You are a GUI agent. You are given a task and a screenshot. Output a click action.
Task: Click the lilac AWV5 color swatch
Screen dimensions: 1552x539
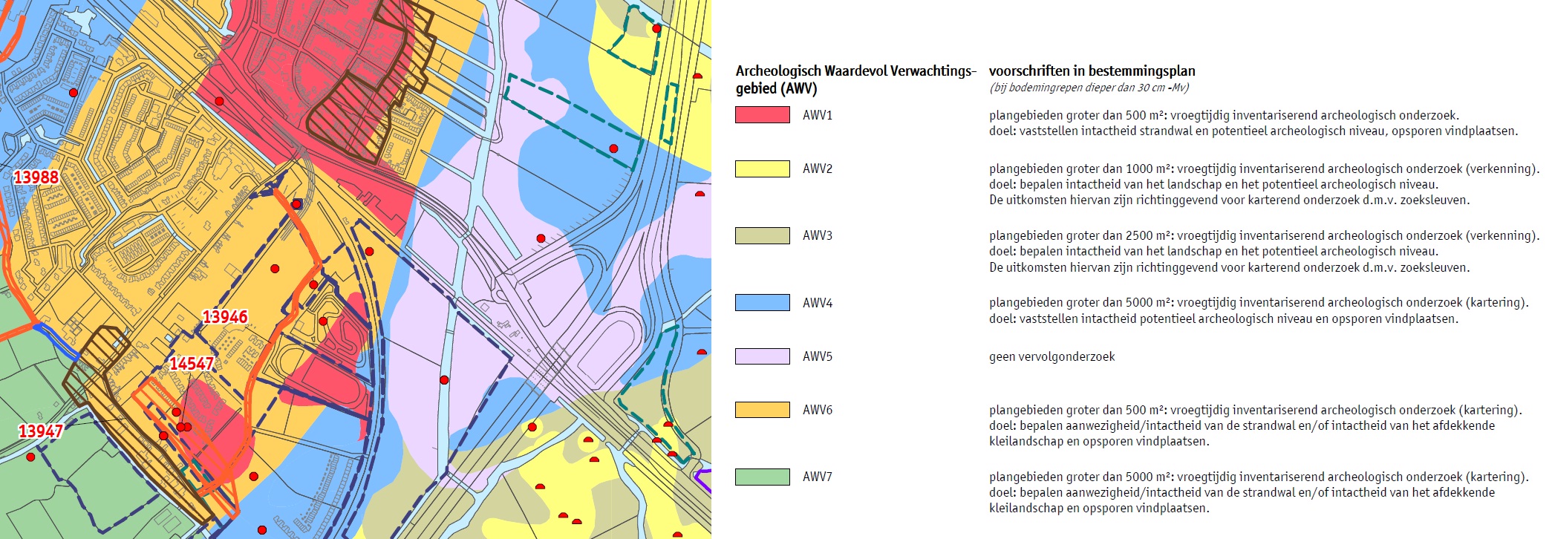[x=762, y=356]
